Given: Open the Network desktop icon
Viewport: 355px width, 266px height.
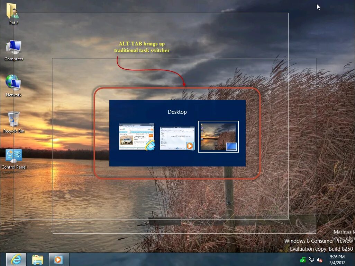Looking at the screenshot, I should [x=13, y=83].
